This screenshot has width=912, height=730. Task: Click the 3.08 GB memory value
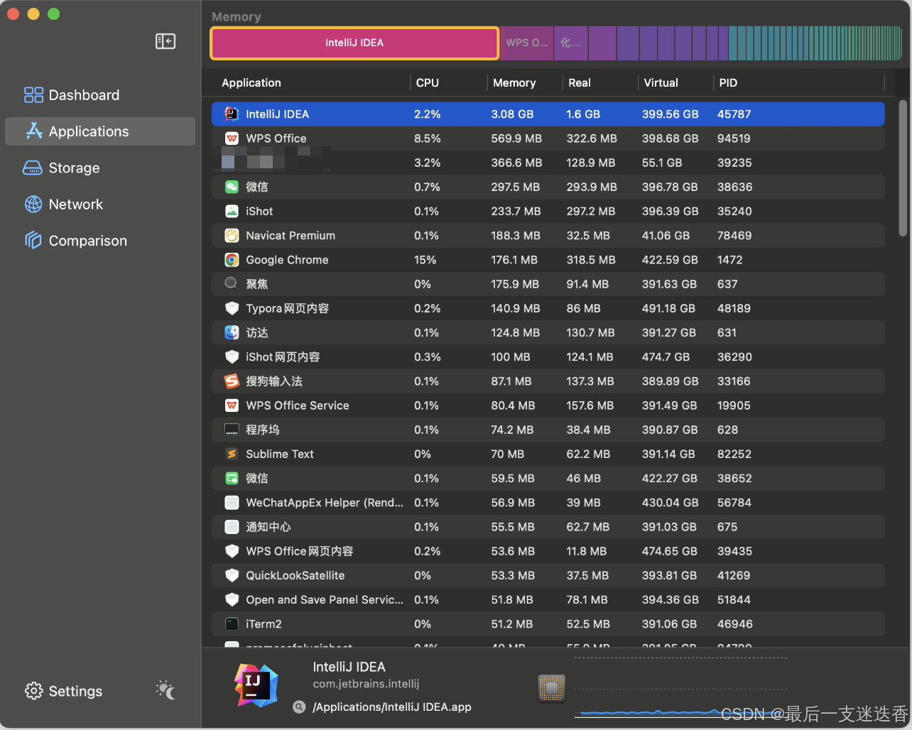(x=512, y=114)
